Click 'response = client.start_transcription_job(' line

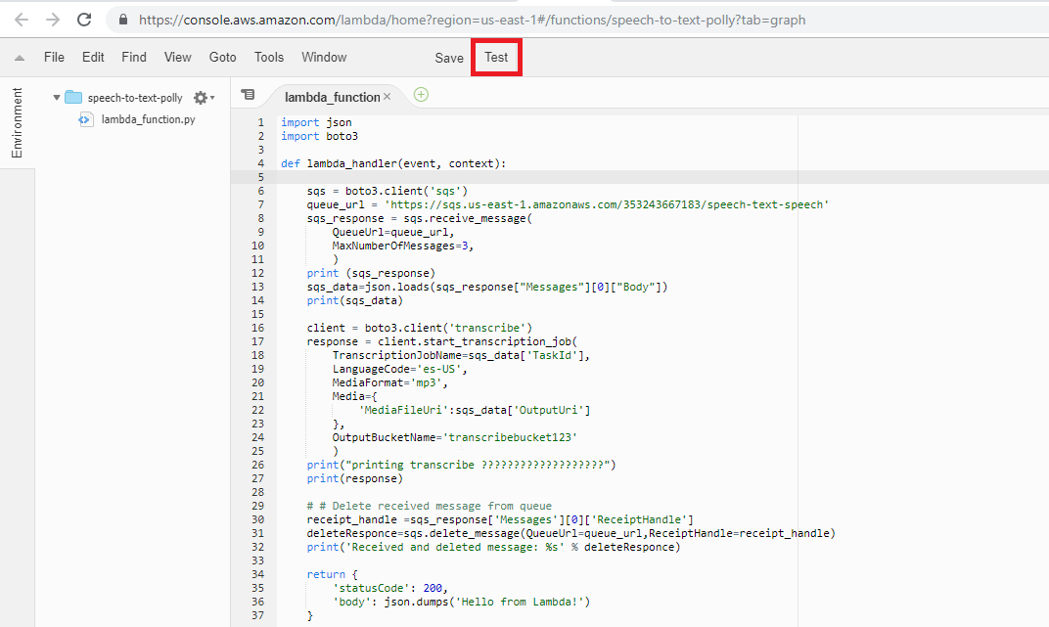[x=442, y=341]
